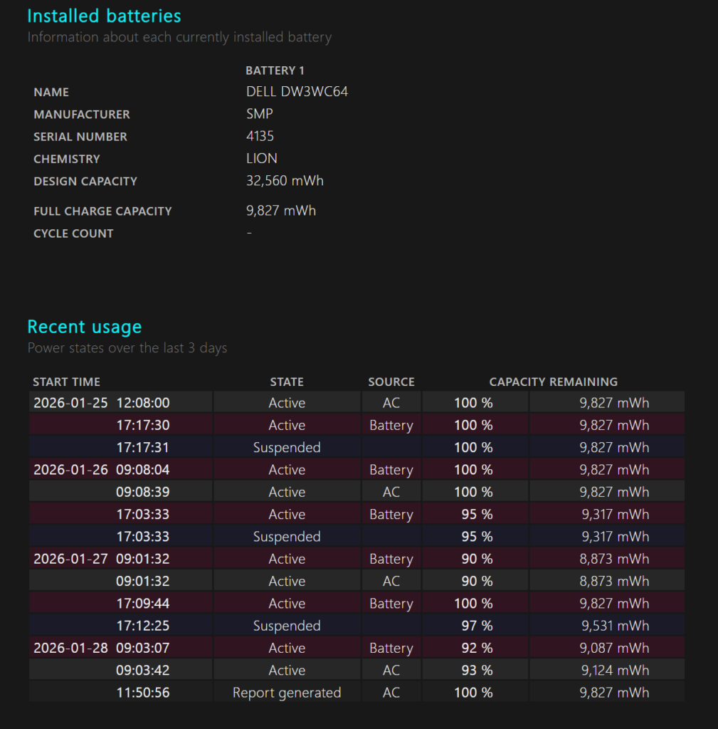
Task: Select the first Suspended state row
Action: pyautogui.click(x=286, y=447)
